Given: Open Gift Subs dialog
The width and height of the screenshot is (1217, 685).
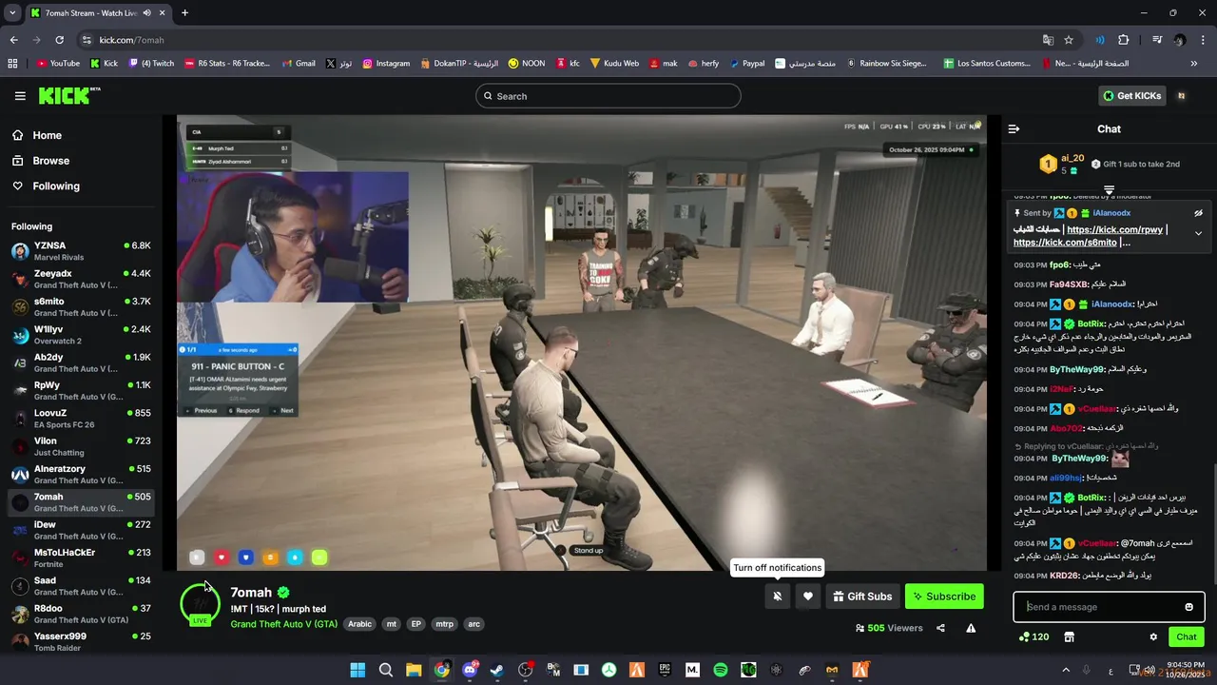Looking at the screenshot, I should tap(862, 597).
